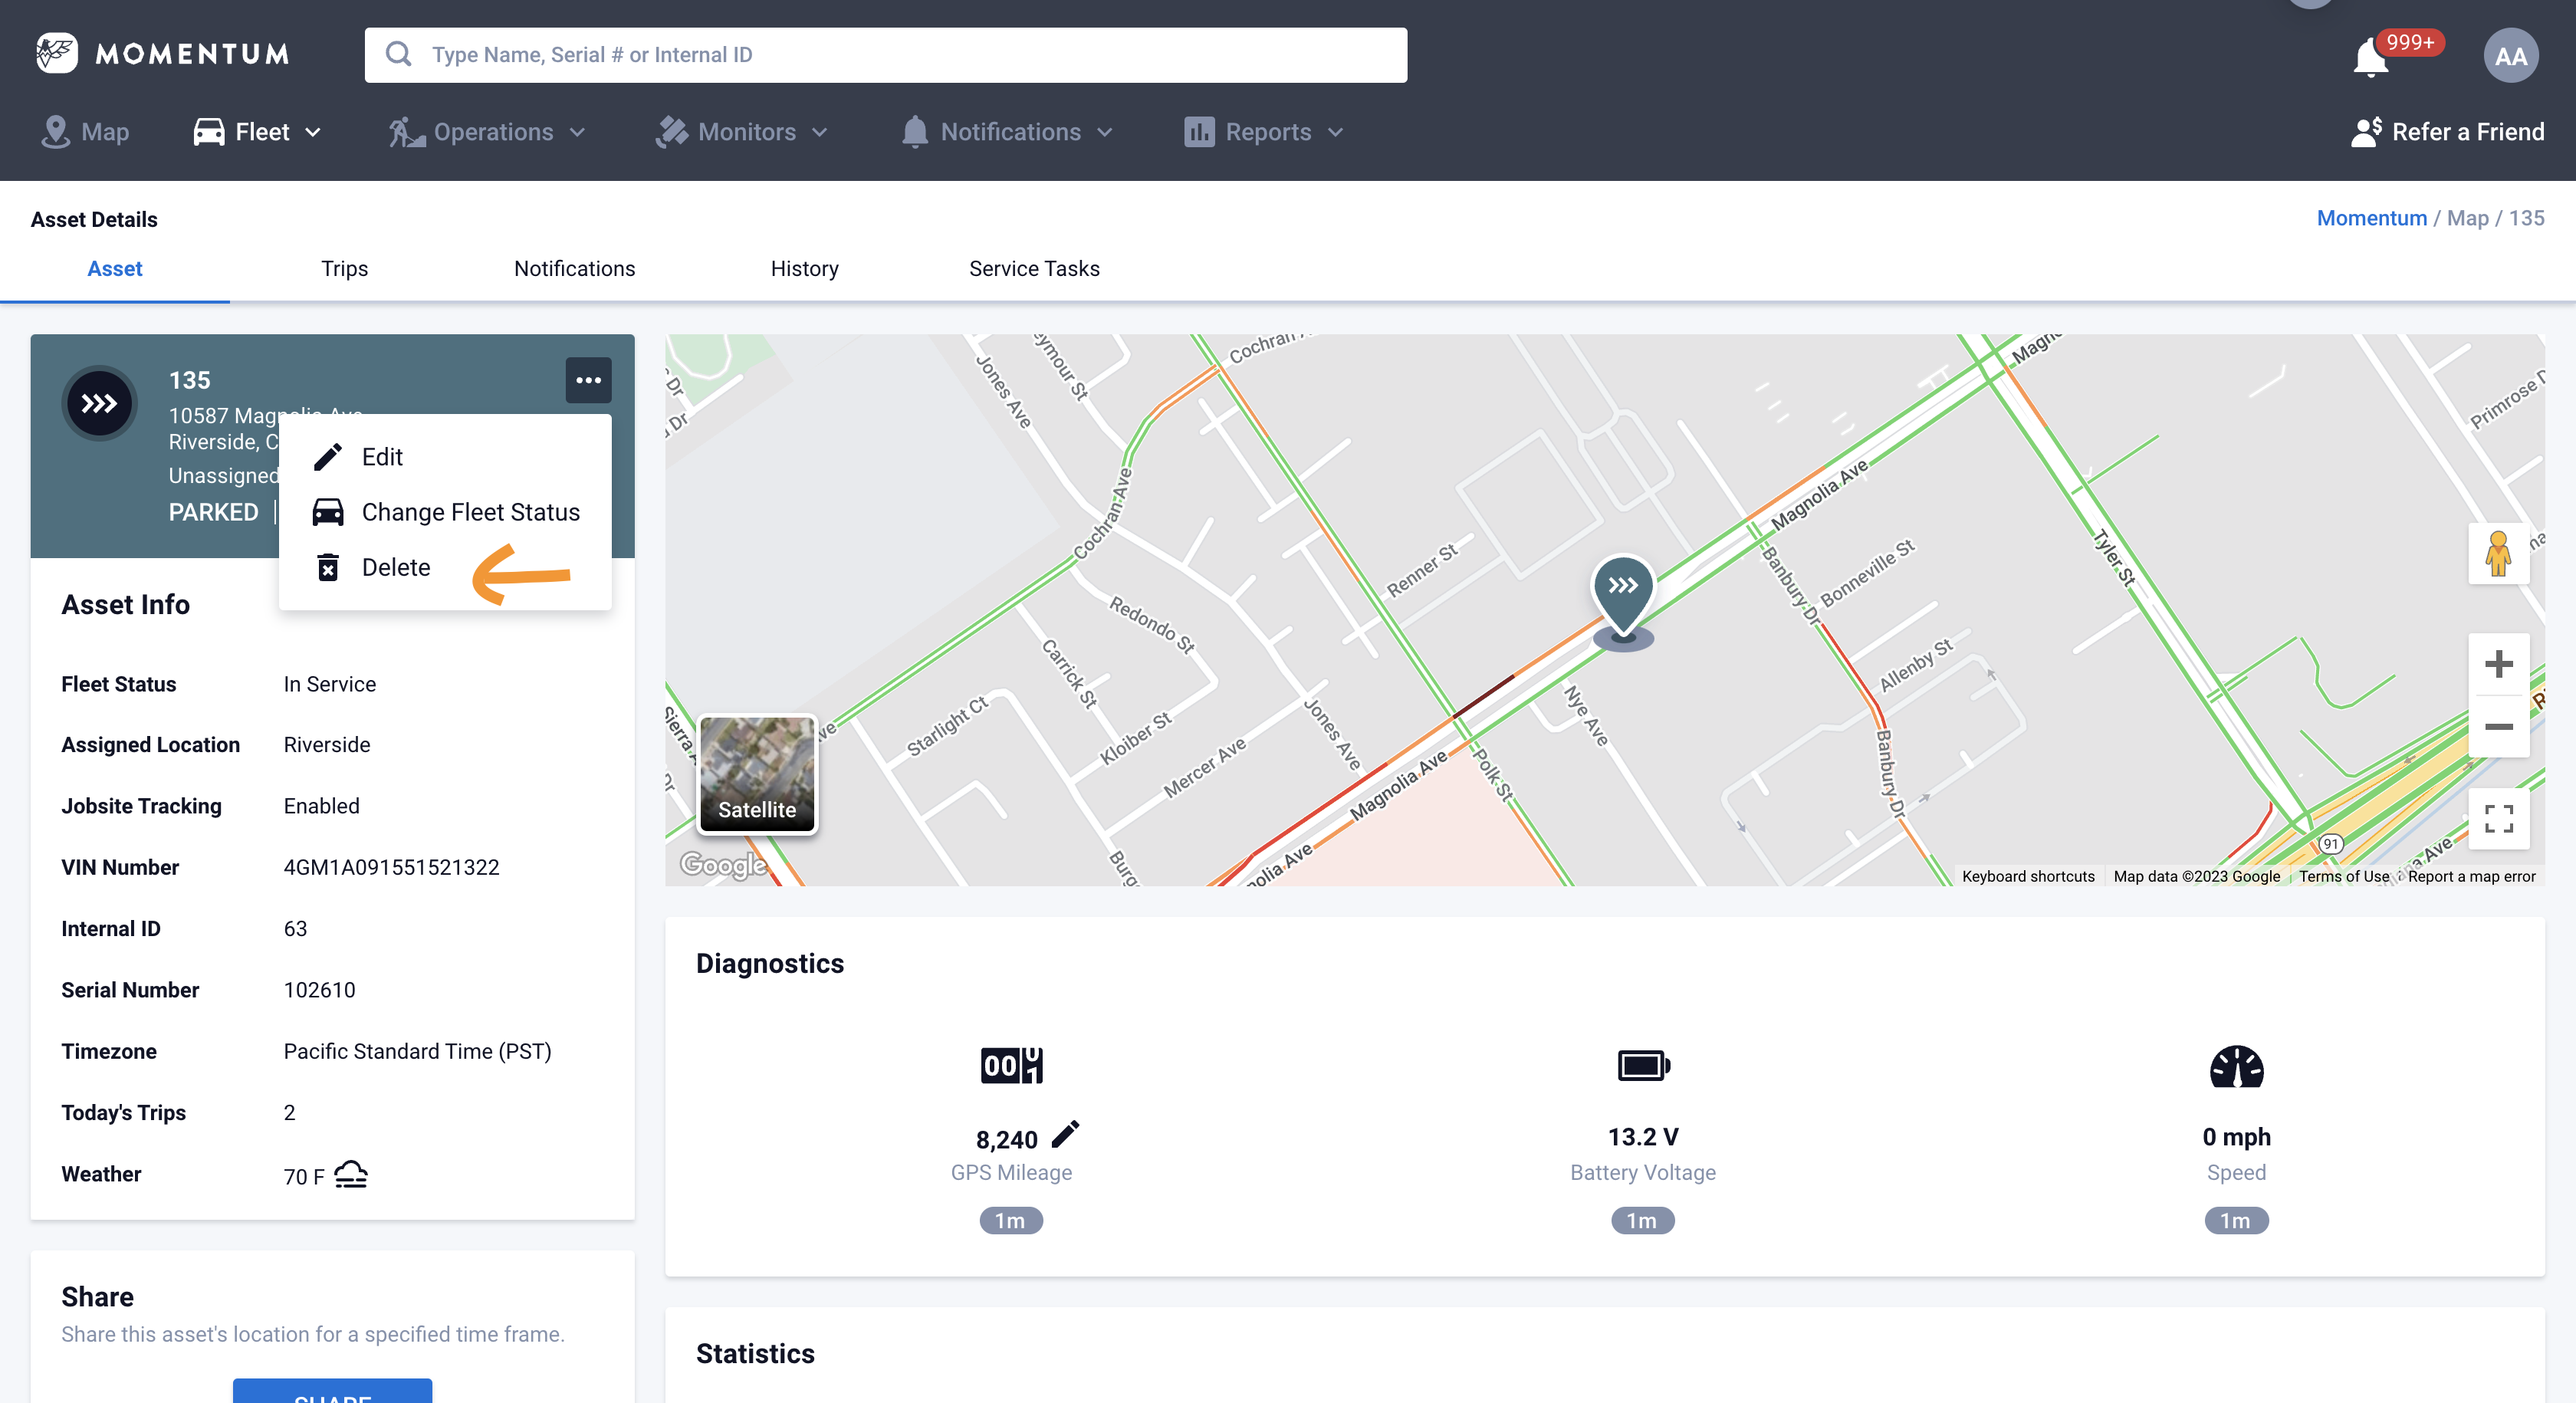Image resolution: width=2576 pixels, height=1403 pixels.
Task: Zoom in the map with plus button
Action: click(x=2498, y=664)
